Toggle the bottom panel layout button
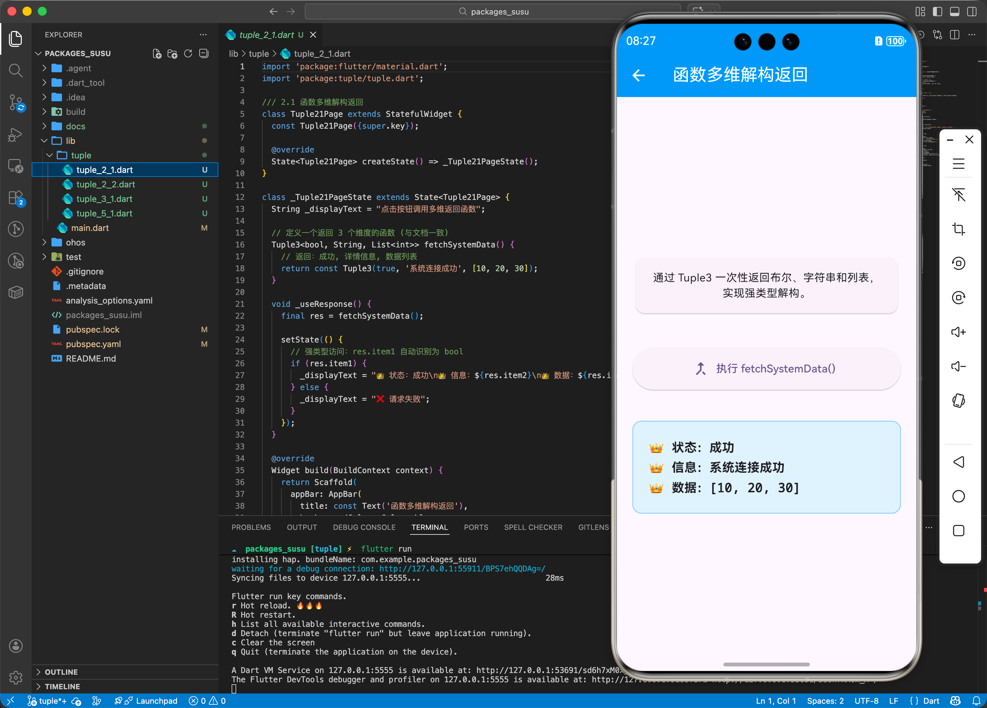This screenshot has width=987, height=708. (954, 12)
